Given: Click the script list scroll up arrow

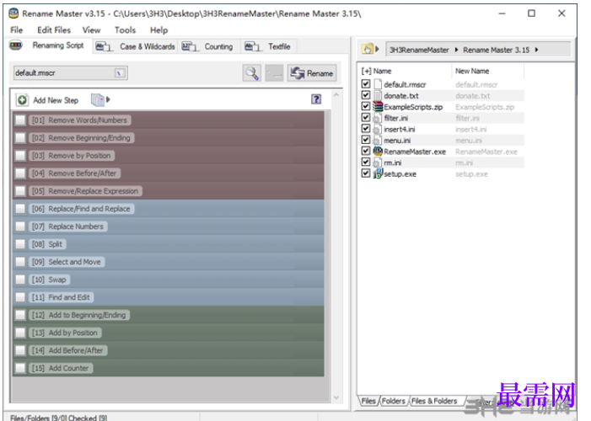Looking at the screenshot, I should (x=336, y=95).
